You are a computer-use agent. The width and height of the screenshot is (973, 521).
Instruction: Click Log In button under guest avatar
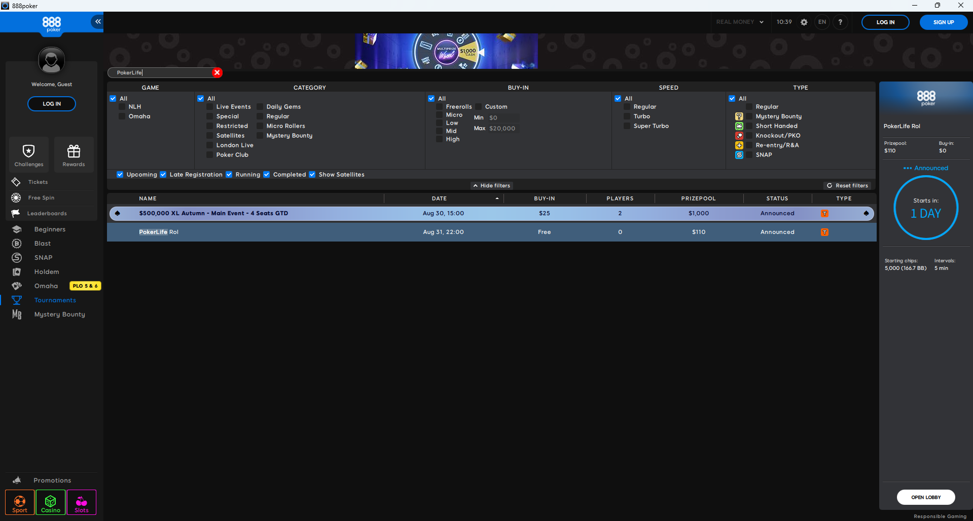tap(52, 104)
